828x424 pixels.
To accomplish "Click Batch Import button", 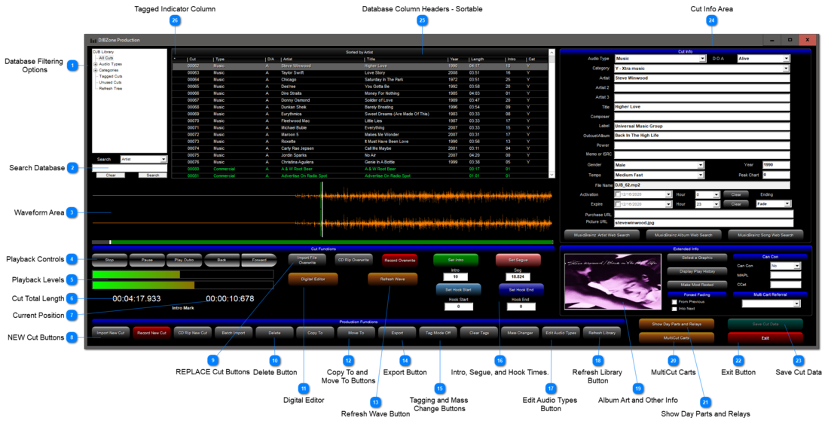I will pyautogui.click(x=234, y=333).
